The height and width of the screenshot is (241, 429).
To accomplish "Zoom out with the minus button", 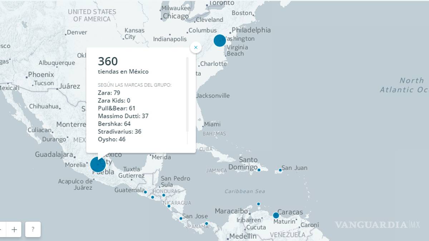I will click(x=2, y=230).
